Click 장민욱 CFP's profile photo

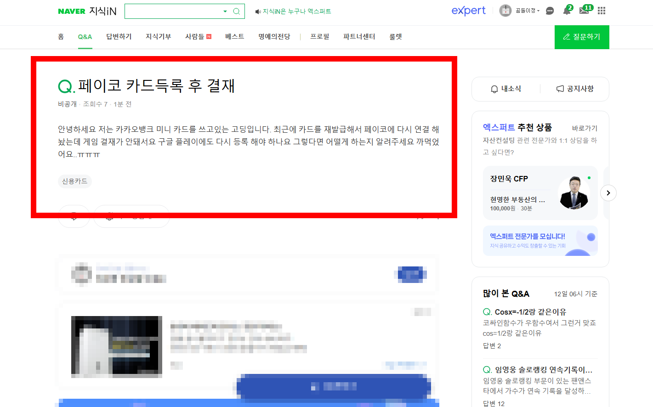574,193
